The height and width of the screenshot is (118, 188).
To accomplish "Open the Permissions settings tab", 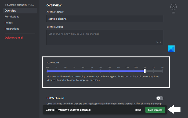I will coord(12,17).
